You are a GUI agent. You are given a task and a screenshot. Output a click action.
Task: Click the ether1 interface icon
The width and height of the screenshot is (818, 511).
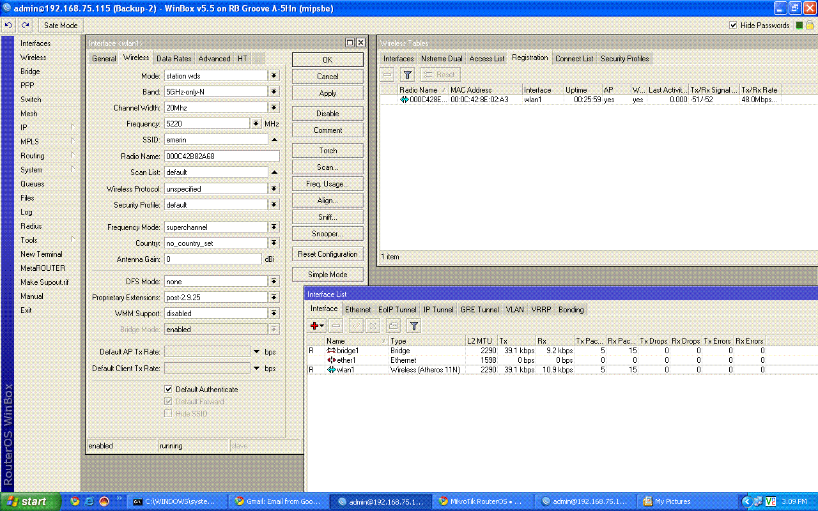331,360
